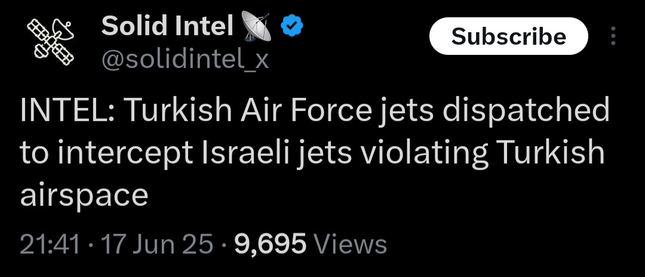Image resolution: width=645 pixels, height=277 pixels.
Task: Click the dot separator before the view count
Action: pyautogui.click(x=224, y=245)
